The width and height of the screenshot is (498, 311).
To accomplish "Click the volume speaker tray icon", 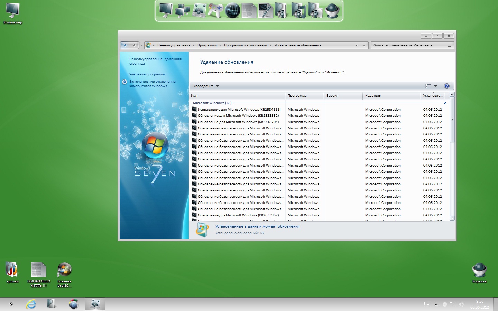I will pos(461,304).
